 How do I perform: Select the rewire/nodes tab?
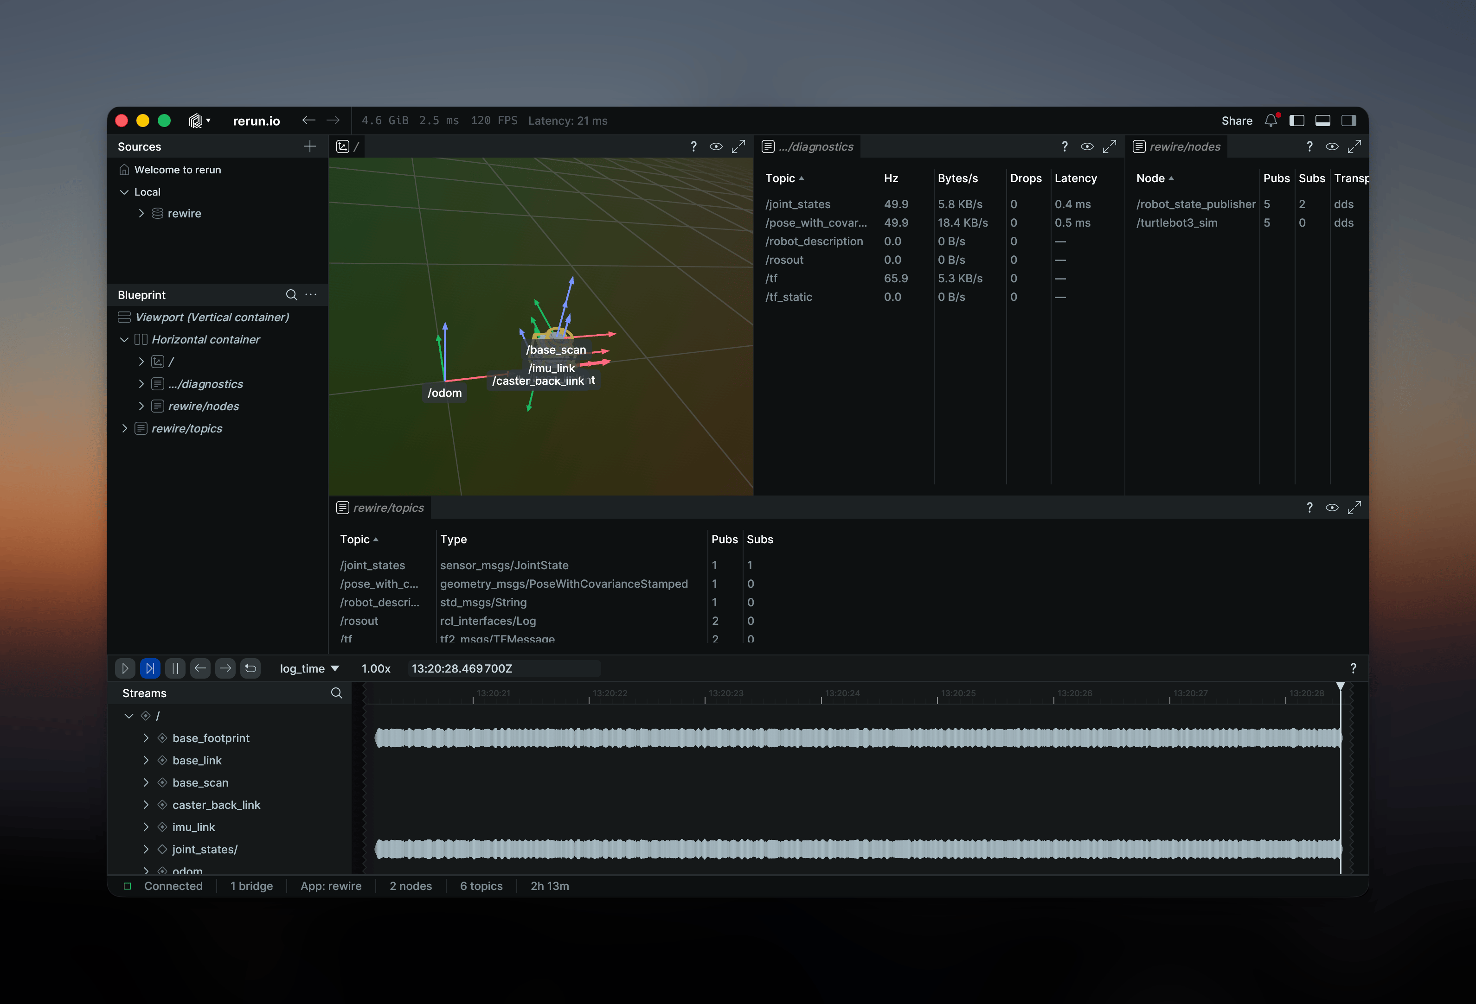[x=1177, y=146]
